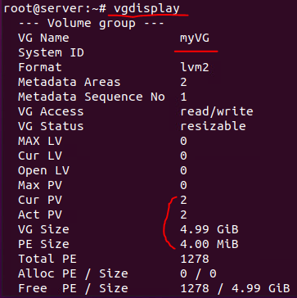
Task: Click the 'Free PE / Size' label
Action: (x=73, y=288)
